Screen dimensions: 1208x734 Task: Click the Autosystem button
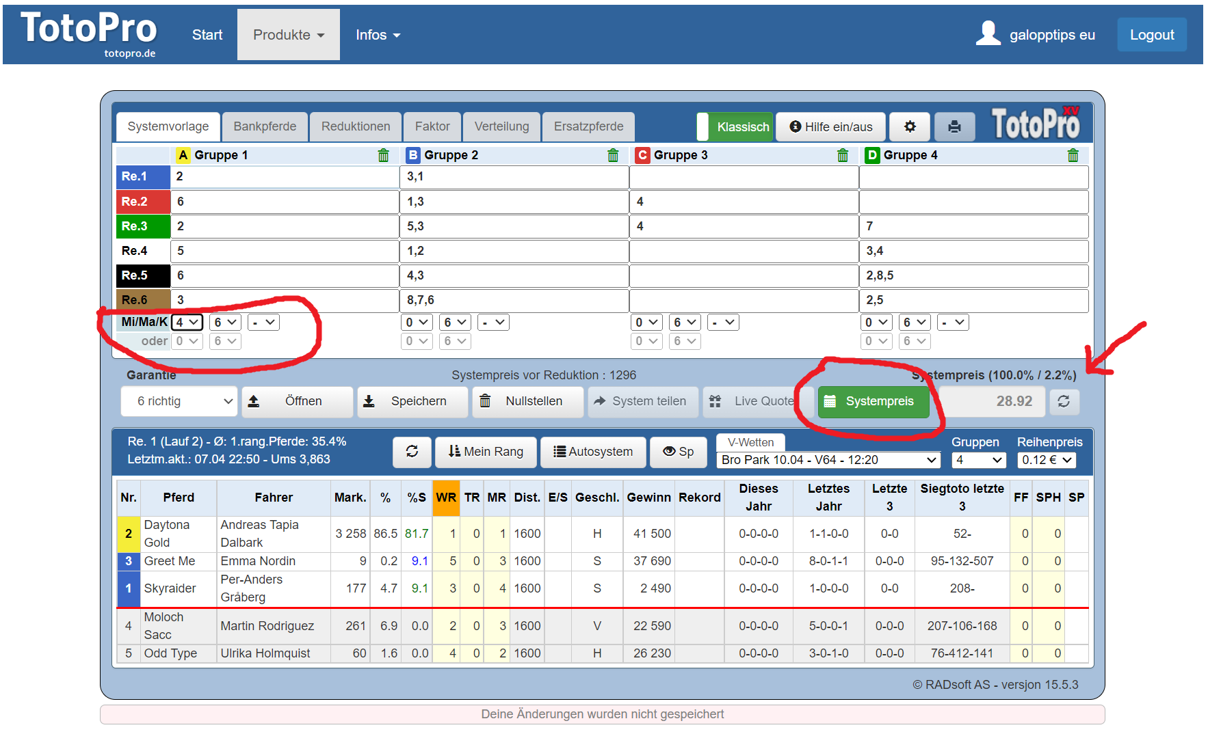(593, 451)
